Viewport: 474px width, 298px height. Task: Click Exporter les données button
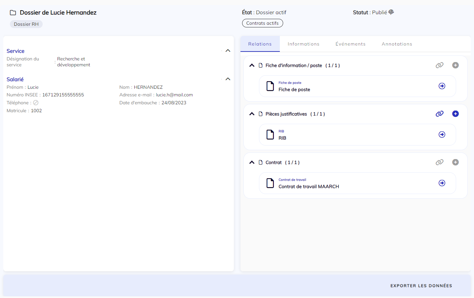click(x=421, y=286)
